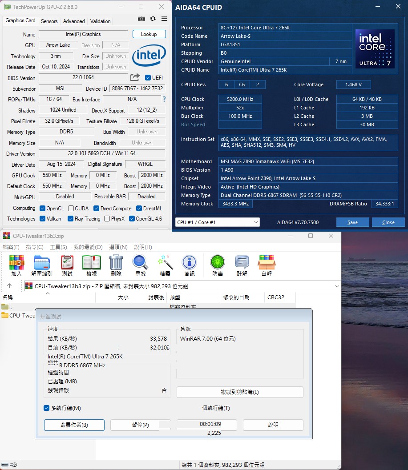Switch to the Validation tab
Screen dimensions: 408x470
point(101,21)
